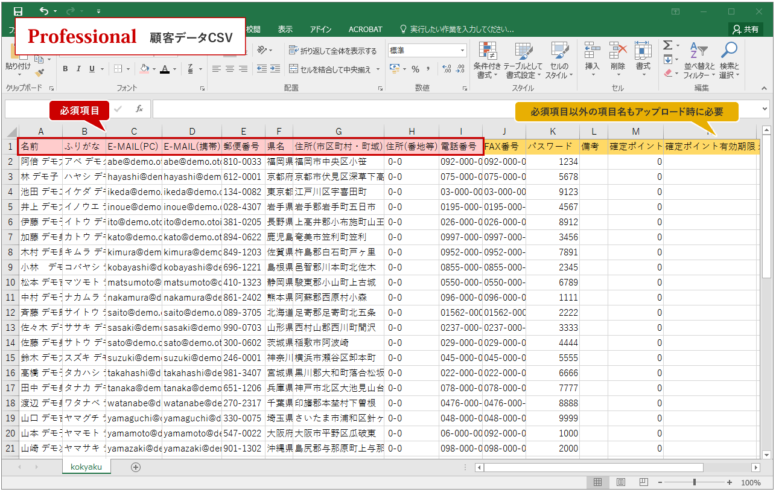The width and height of the screenshot is (776, 492).
Task: Click the Decrease Indent icon
Action: click(262, 69)
